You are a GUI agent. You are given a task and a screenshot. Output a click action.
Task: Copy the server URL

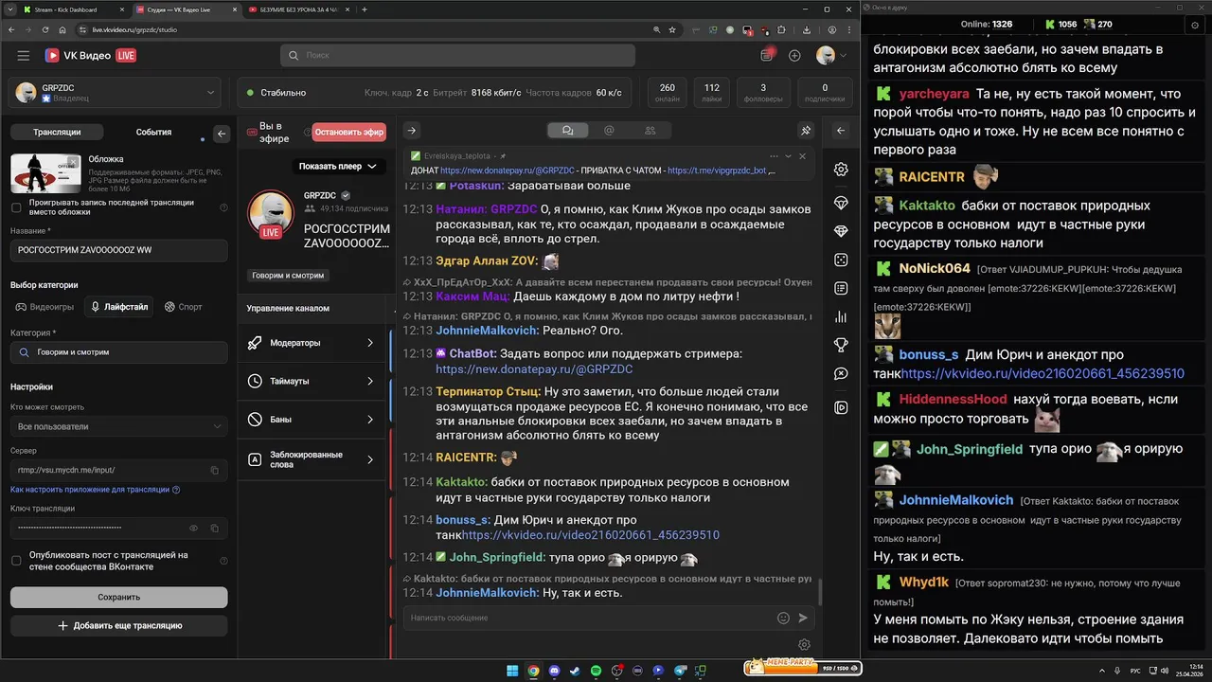coord(214,470)
